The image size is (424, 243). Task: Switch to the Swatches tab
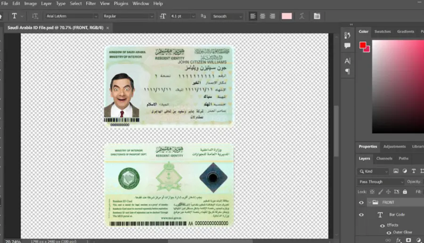(x=383, y=32)
